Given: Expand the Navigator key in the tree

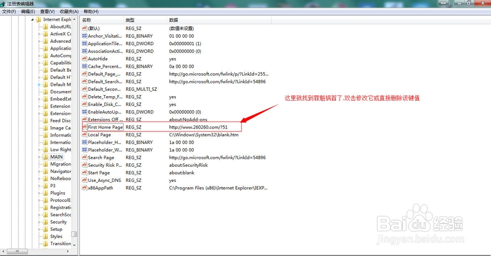Looking at the screenshot, I should [x=39, y=172].
